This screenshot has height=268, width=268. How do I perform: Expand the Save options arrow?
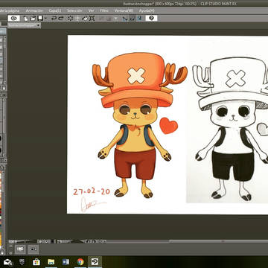point(45,19)
